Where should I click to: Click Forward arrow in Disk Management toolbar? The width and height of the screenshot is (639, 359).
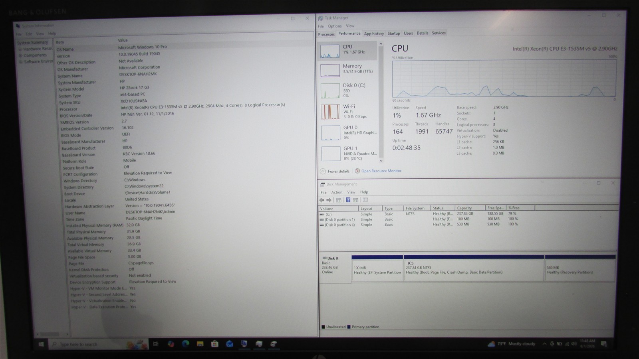[x=329, y=200]
